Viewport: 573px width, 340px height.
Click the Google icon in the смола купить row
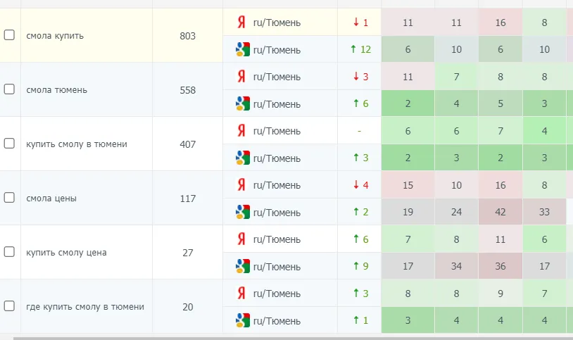(243, 49)
